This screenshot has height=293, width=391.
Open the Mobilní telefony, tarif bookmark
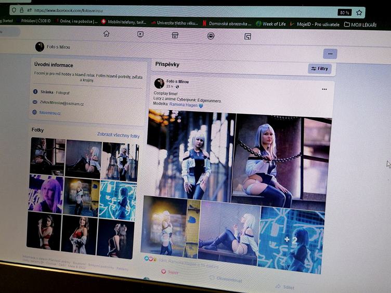click(124, 22)
